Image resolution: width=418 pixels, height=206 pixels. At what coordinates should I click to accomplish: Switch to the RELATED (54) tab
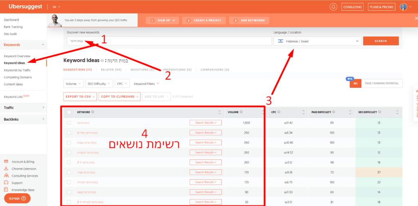[x=111, y=70]
